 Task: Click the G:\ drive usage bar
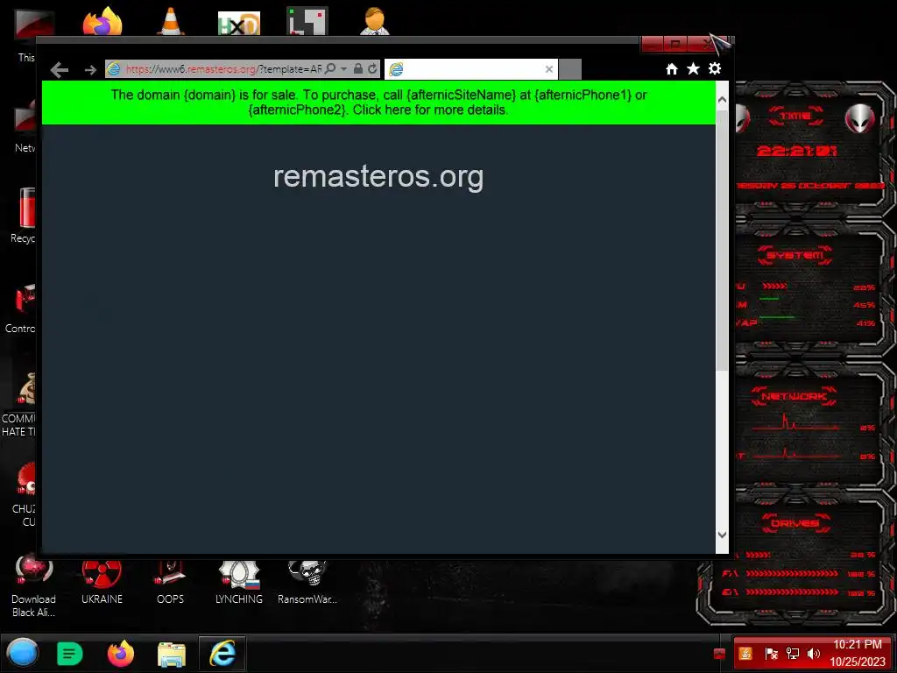point(792,592)
